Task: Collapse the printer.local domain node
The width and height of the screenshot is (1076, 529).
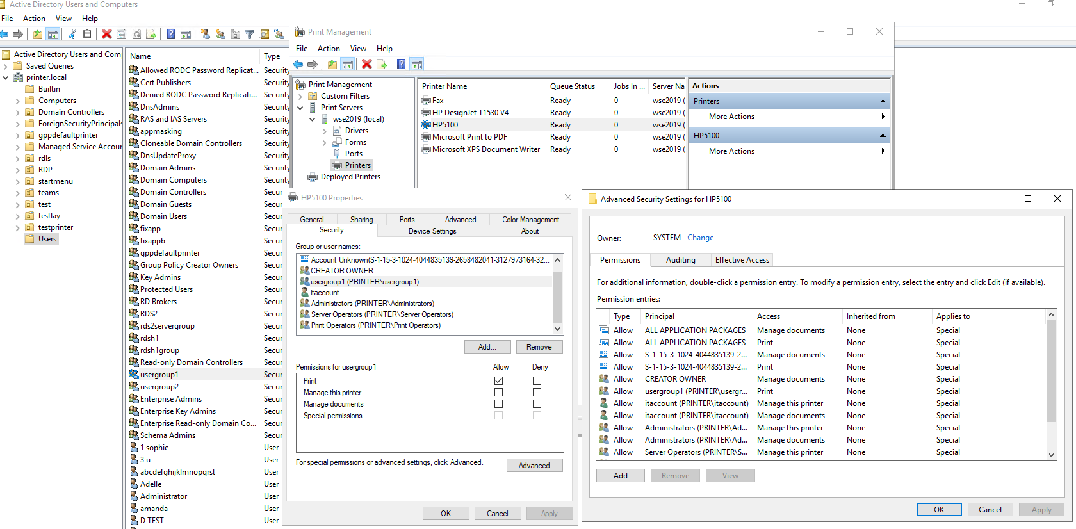Action: point(6,77)
